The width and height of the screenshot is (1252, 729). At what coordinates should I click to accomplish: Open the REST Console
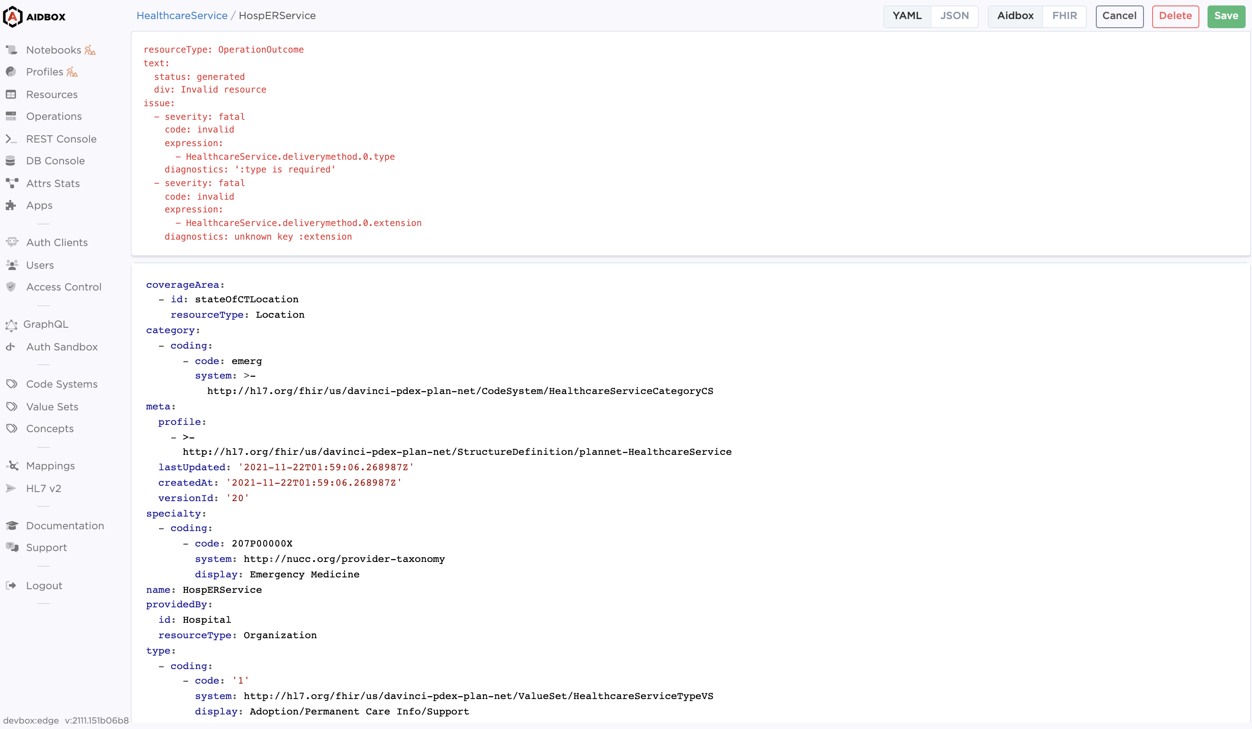coord(62,138)
